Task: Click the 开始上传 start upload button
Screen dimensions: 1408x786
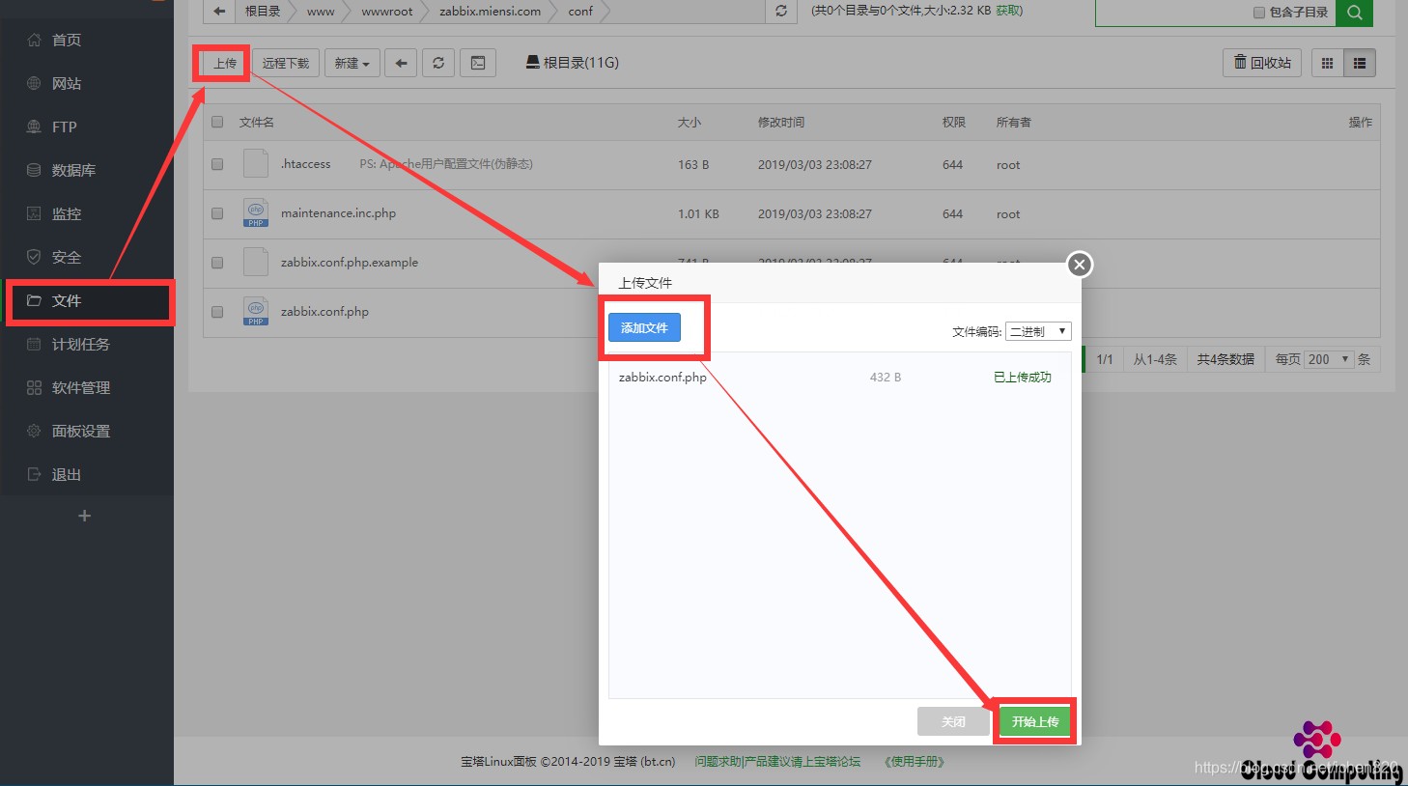Action: tap(1035, 721)
